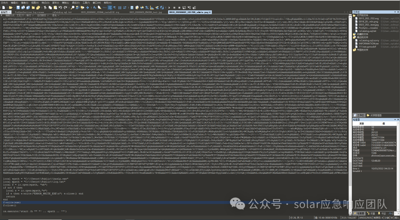Click ANSI(UNIX) encoding in status bar
The image size is (400, 220).
pos(366,217)
